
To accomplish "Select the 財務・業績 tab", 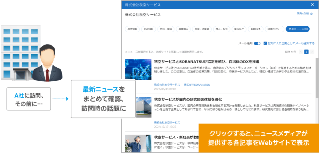I will [166, 29].
